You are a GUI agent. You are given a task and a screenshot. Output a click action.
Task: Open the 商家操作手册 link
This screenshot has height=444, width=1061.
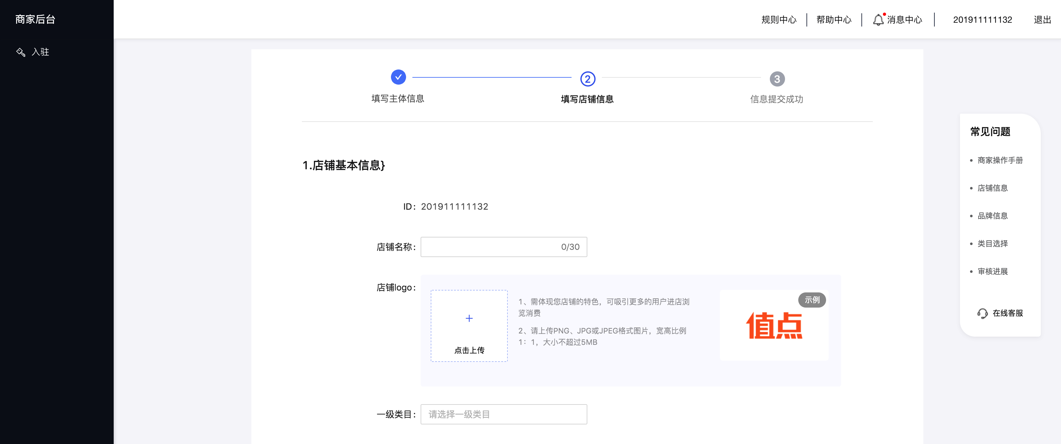click(x=1000, y=160)
